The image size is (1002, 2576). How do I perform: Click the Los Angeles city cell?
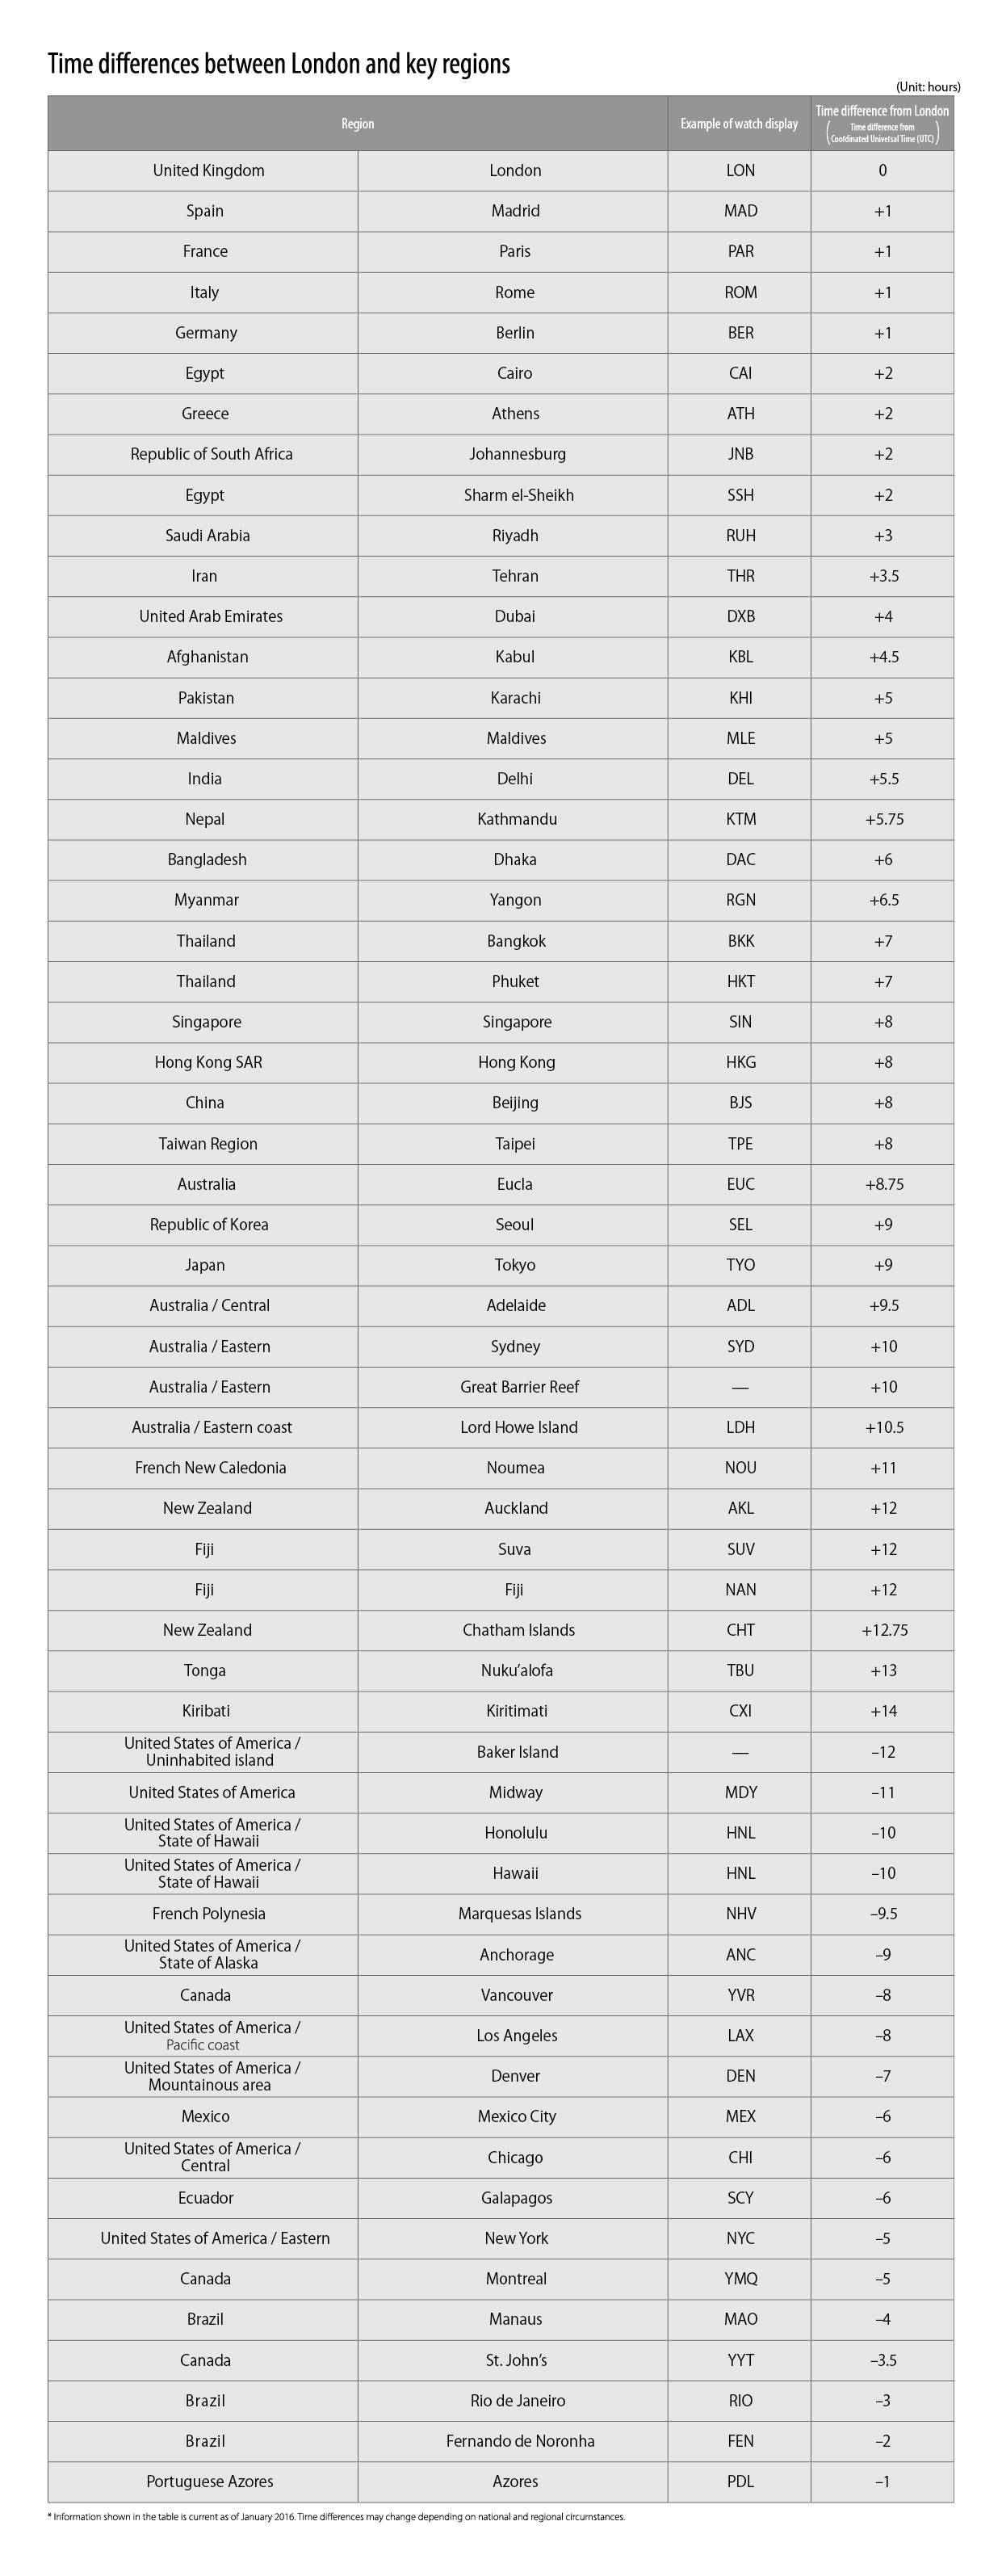coord(517,2036)
